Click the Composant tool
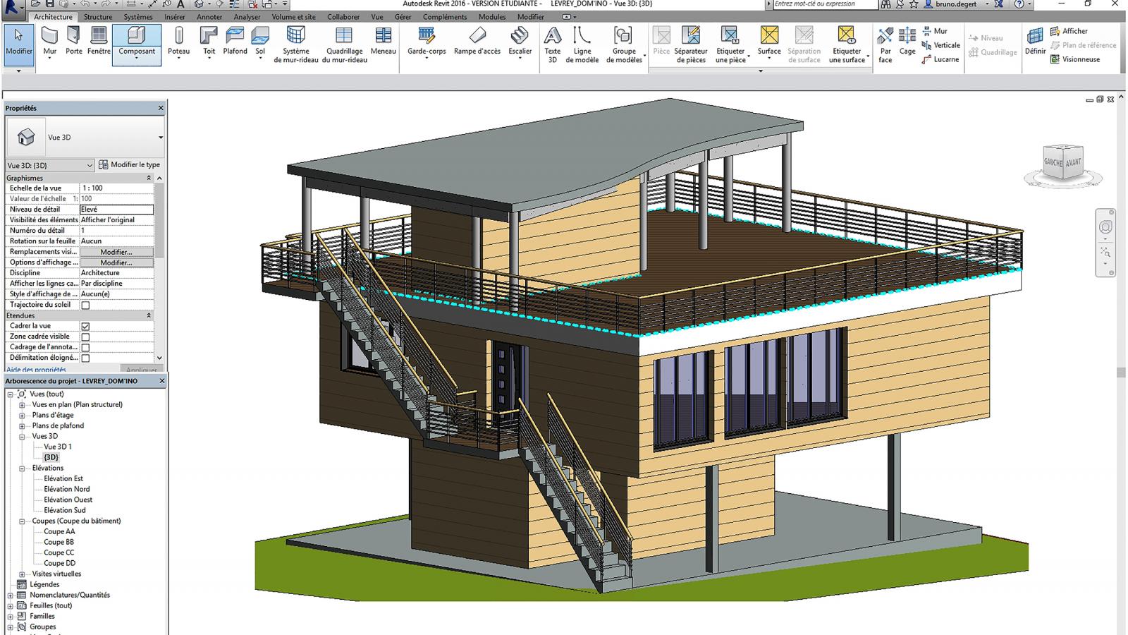 (137, 44)
